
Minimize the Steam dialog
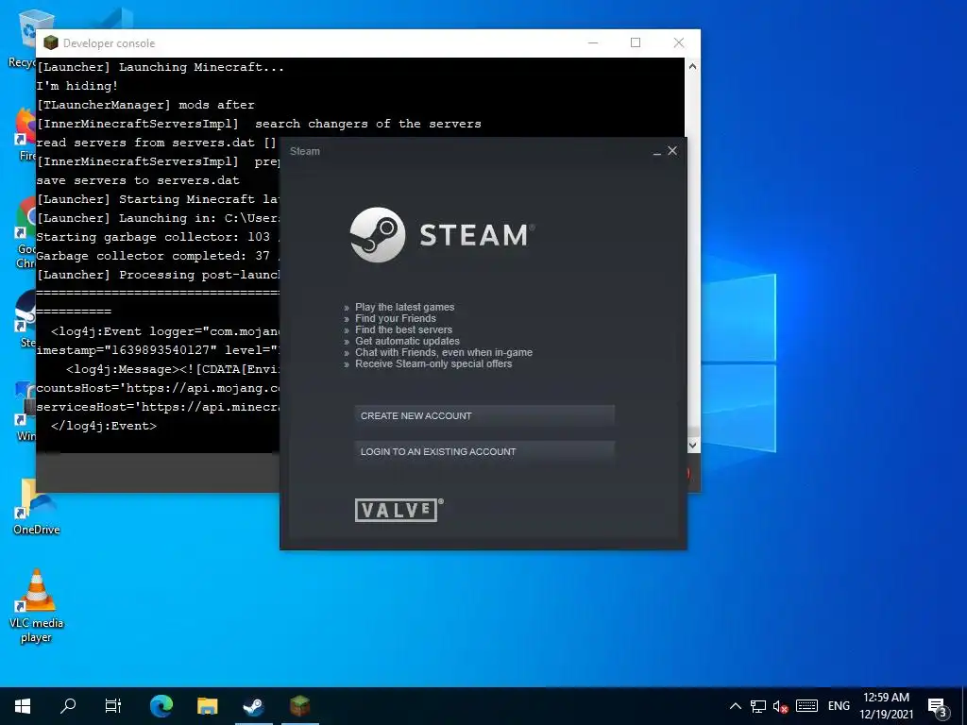[657, 152]
